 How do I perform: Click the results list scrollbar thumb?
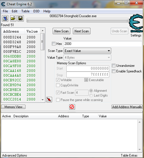click(x=42, y=42)
